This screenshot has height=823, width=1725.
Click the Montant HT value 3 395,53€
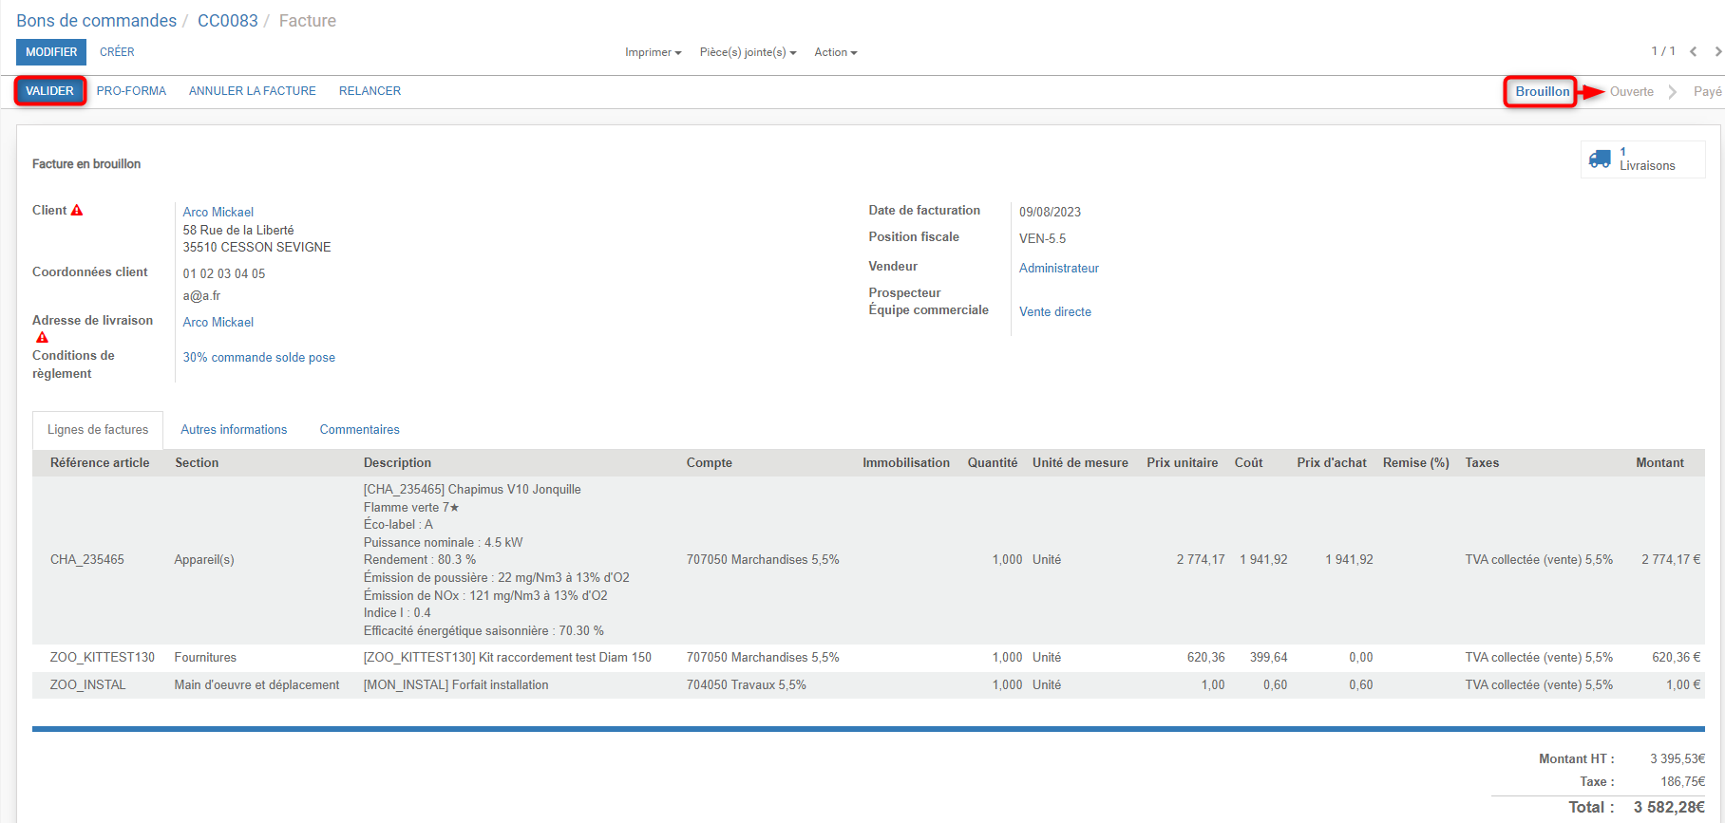coord(1678,759)
